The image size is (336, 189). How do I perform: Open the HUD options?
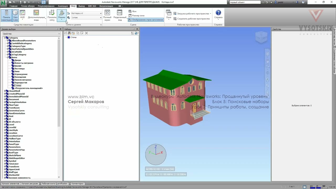(23, 15)
